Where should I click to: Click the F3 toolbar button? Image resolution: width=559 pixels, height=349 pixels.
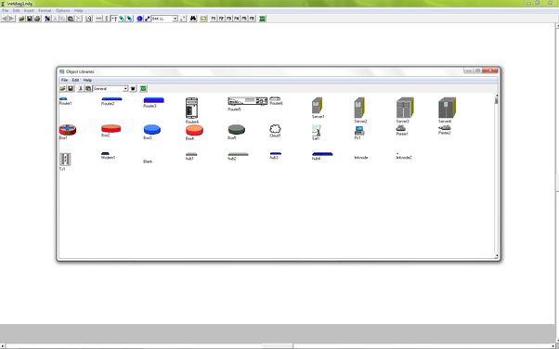[228, 19]
